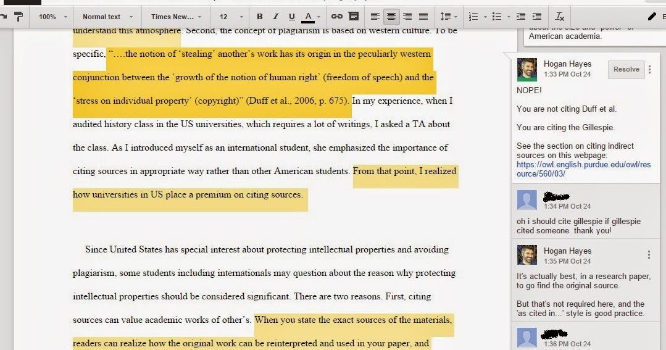Click Hogan Hayes avatar on 1:33 PM comment

[x=527, y=69]
